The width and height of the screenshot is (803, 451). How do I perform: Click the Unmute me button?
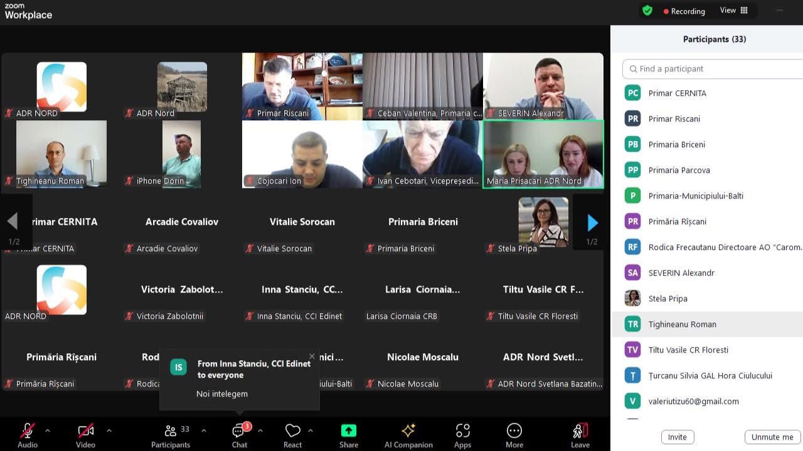(x=772, y=437)
